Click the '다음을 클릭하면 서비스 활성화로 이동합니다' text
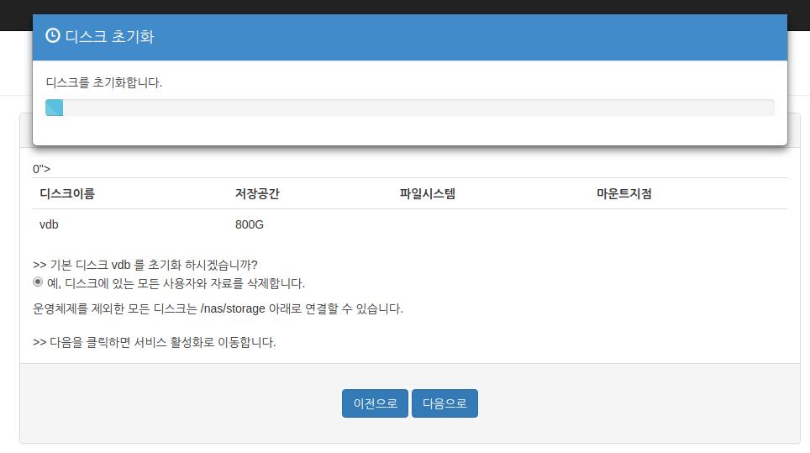The width and height of the screenshot is (810, 453). [155, 342]
